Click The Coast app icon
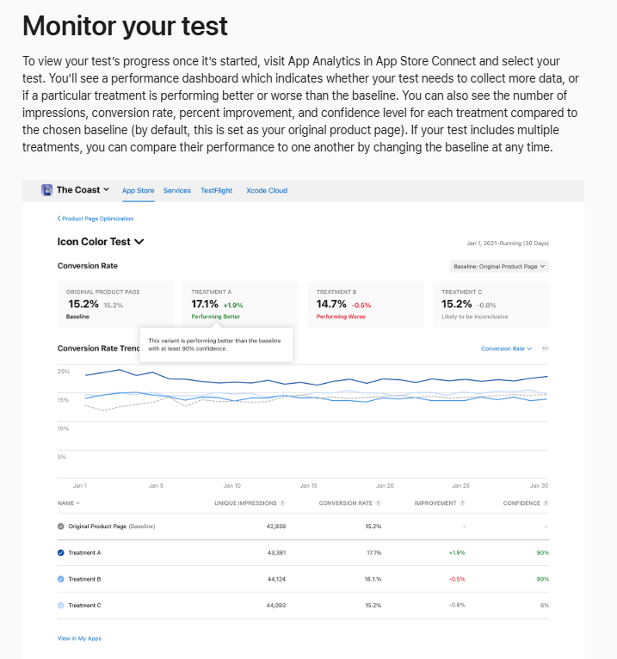The height and width of the screenshot is (659, 617). (47, 190)
